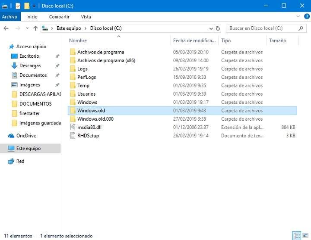The image size is (311, 240).
Task: Sort by the Tamaño column header
Action: [277, 41]
